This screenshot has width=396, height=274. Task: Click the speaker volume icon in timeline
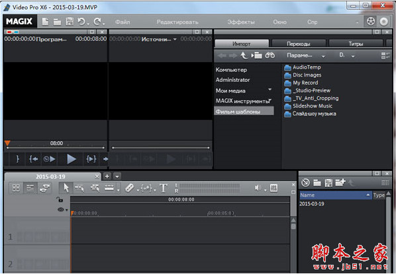[x=258, y=188]
